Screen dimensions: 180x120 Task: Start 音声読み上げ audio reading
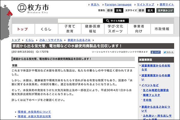point(165,10)
